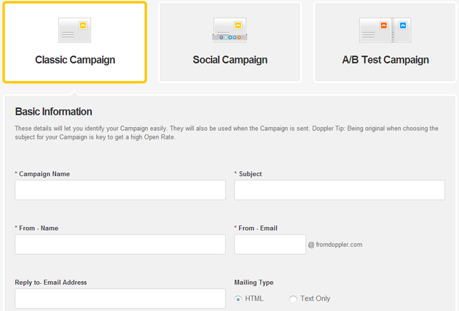Focus the Campaign Name field
Viewport: 459px width, 311px height.
120,190
